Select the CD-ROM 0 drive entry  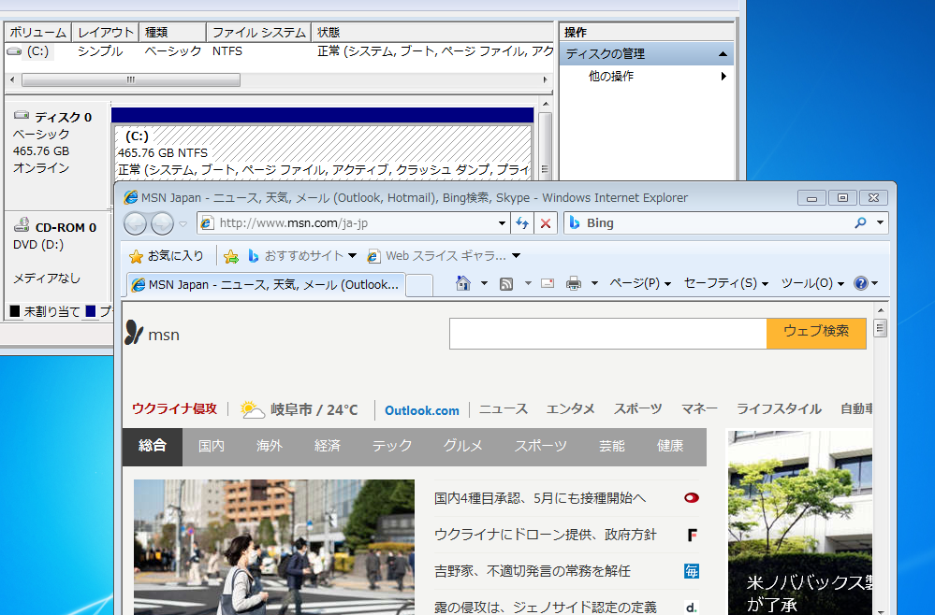pos(57,253)
